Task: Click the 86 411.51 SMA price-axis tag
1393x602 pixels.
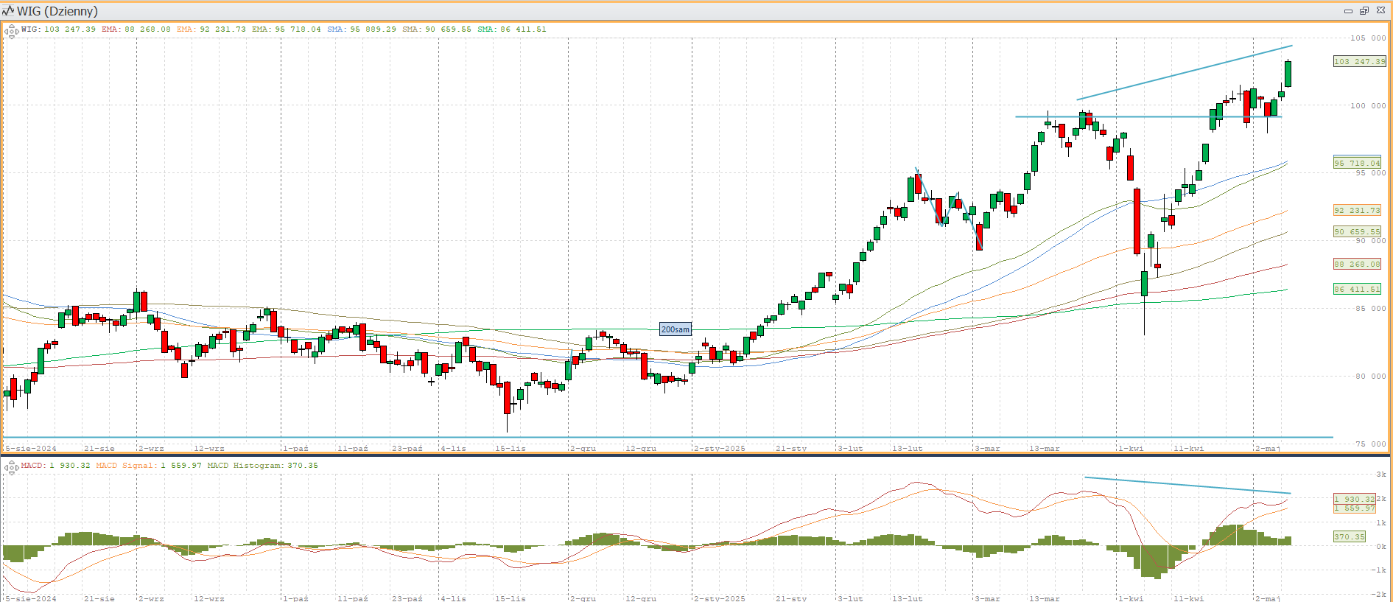Action: point(1357,290)
